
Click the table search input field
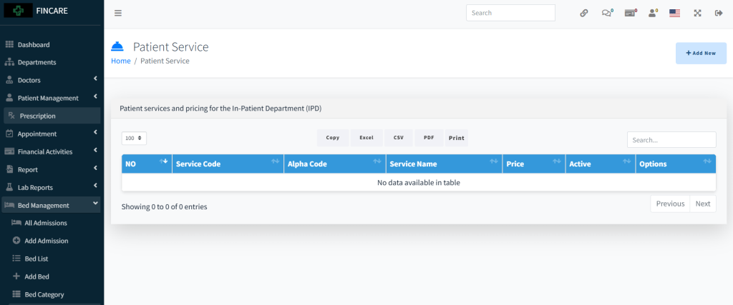671,140
